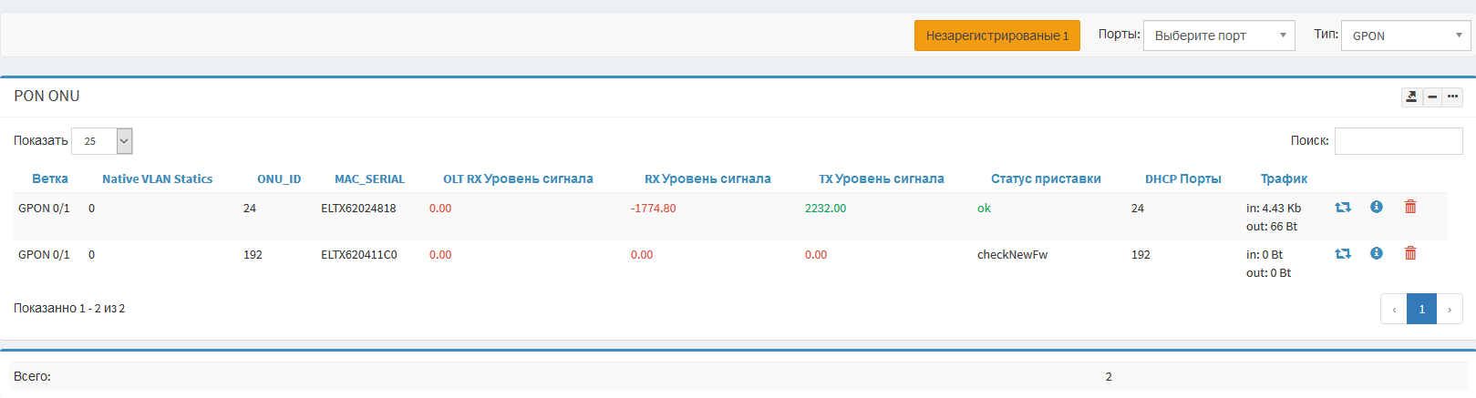The image size is (1476, 398).
Task: Sort by OLT RX Уровень сигнала column
Action: click(518, 179)
